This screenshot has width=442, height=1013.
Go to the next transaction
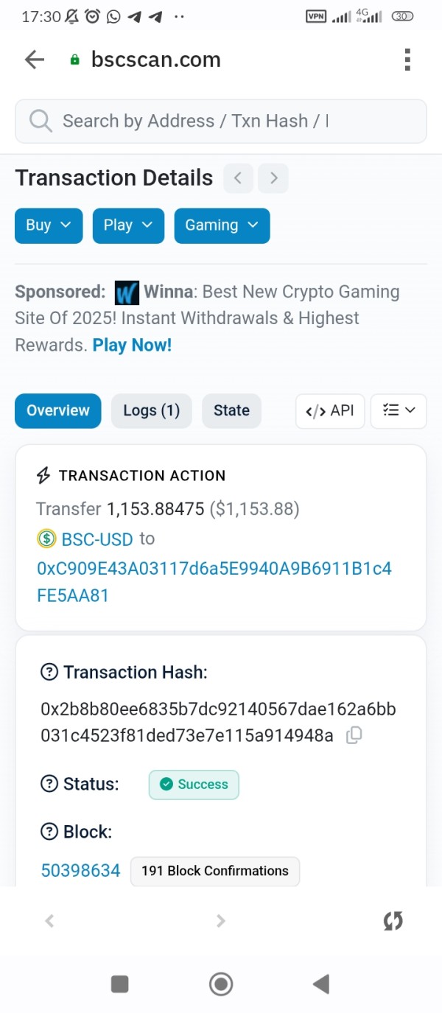273,178
